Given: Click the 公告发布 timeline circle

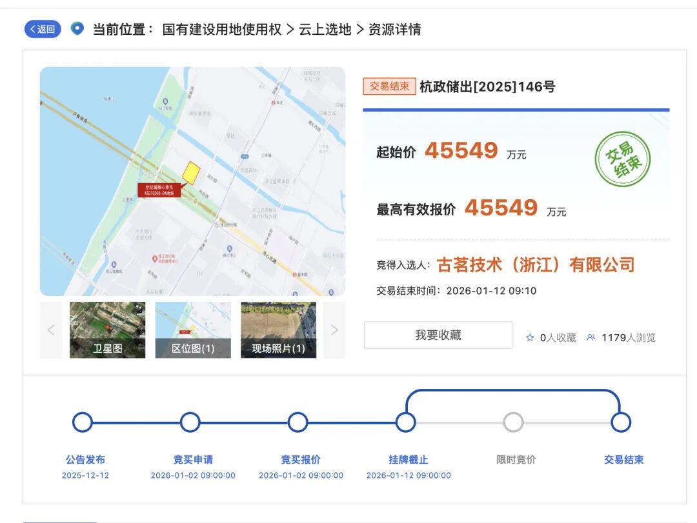Looking at the screenshot, I should [x=82, y=422].
